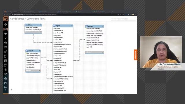Click the zoom magnifier icon in address bar

[x=118, y=14]
